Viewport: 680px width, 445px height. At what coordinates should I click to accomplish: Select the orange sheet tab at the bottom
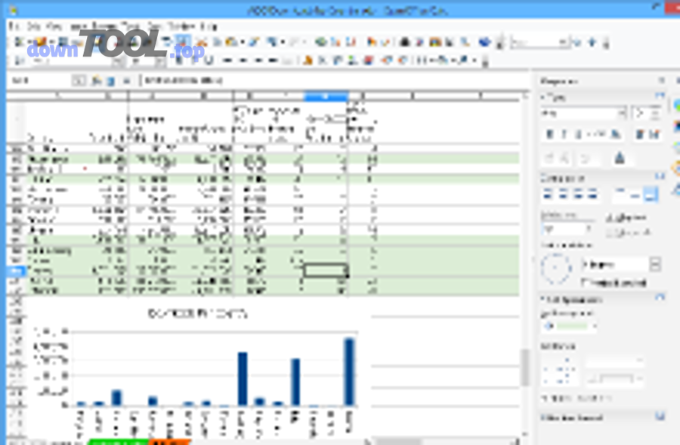(x=168, y=442)
